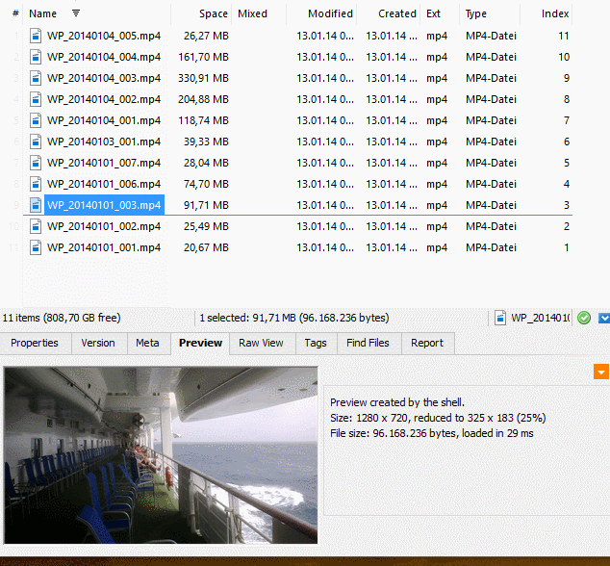
Task: Click the file icon of WP_20140103_001.mp4
Action: coord(36,141)
